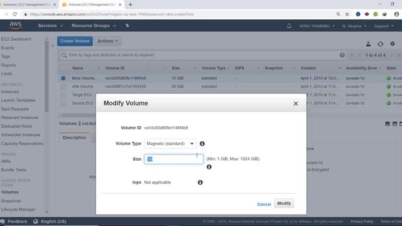
Task: Open AMIs in the sidebar
Action: click(x=6, y=161)
